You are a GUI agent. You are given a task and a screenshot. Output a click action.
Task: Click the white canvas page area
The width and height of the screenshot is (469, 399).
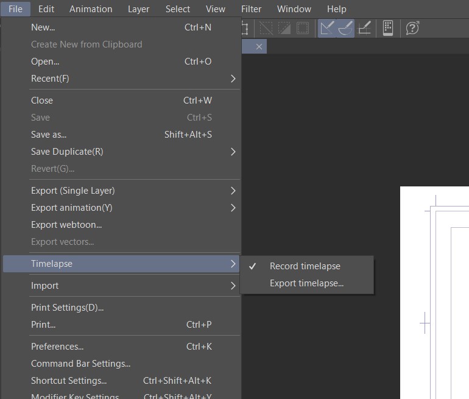(434, 292)
